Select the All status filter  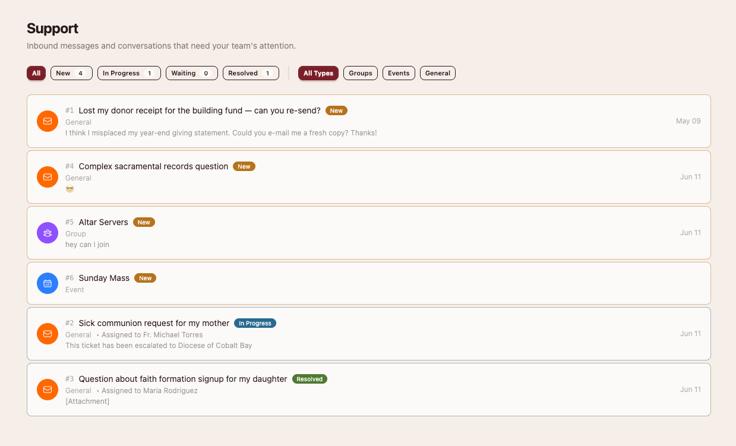point(36,73)
